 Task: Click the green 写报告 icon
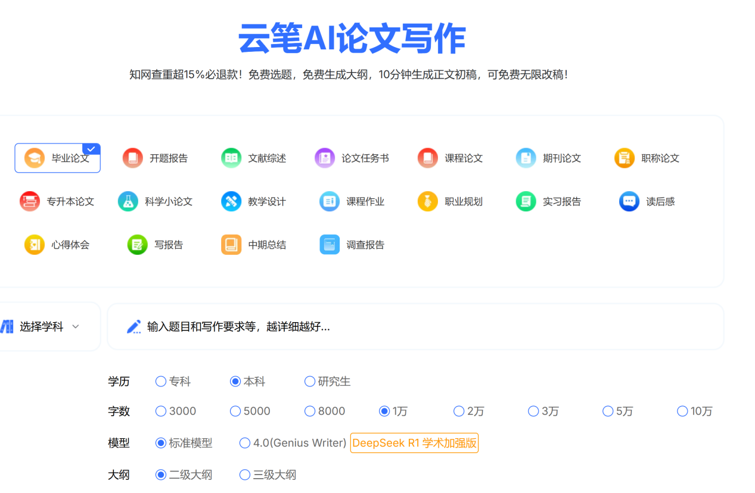point(138,245)
